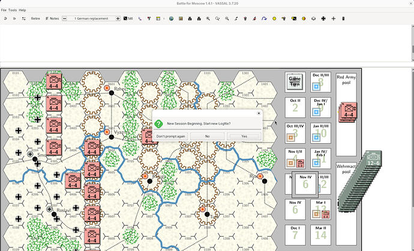Click the Don't prompt again button
Image resolution: width=414 pixels, height=251 pixels.
170,136
